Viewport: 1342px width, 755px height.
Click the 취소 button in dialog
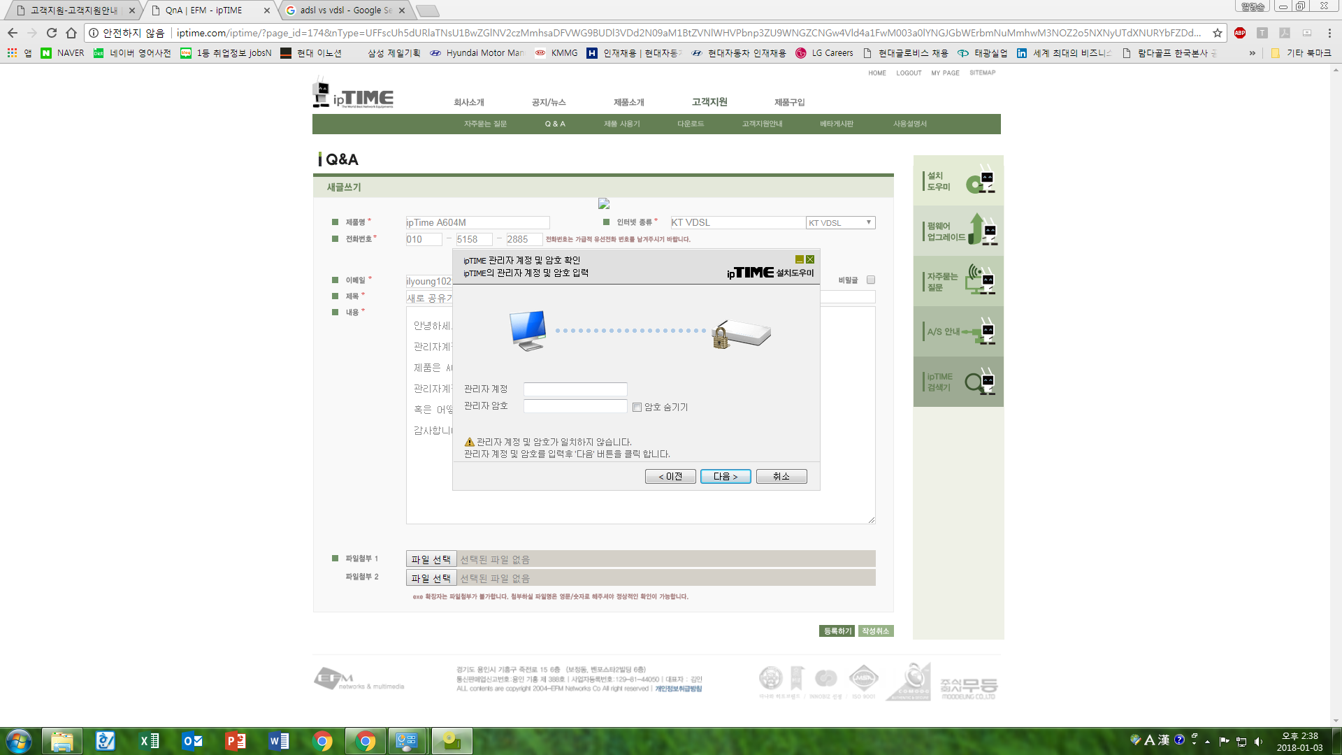pyautogui.click(x=781, y=476)
